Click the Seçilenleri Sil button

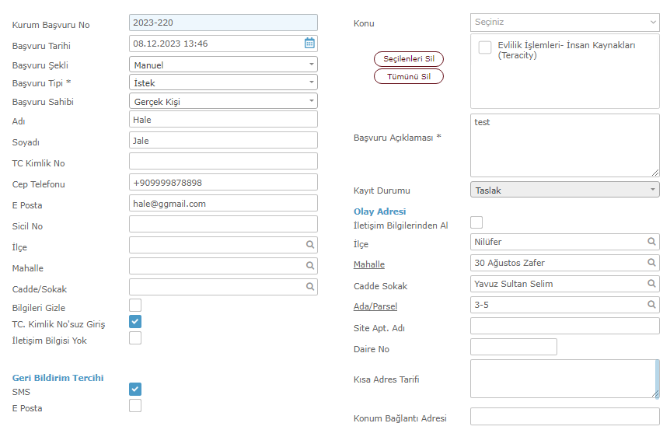[x=409, y=59]
